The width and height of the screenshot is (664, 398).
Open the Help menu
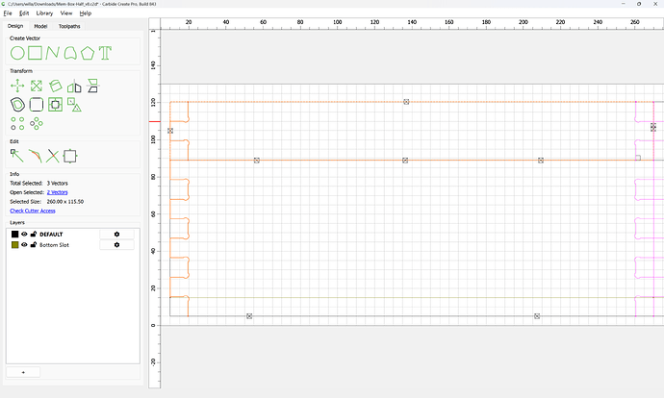(x=86, y=13)
